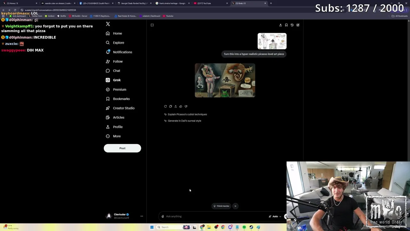The width and height of the screenshot is (410, 231).
Task: Open Spotify from the taskbar
Action: point(244,227)
